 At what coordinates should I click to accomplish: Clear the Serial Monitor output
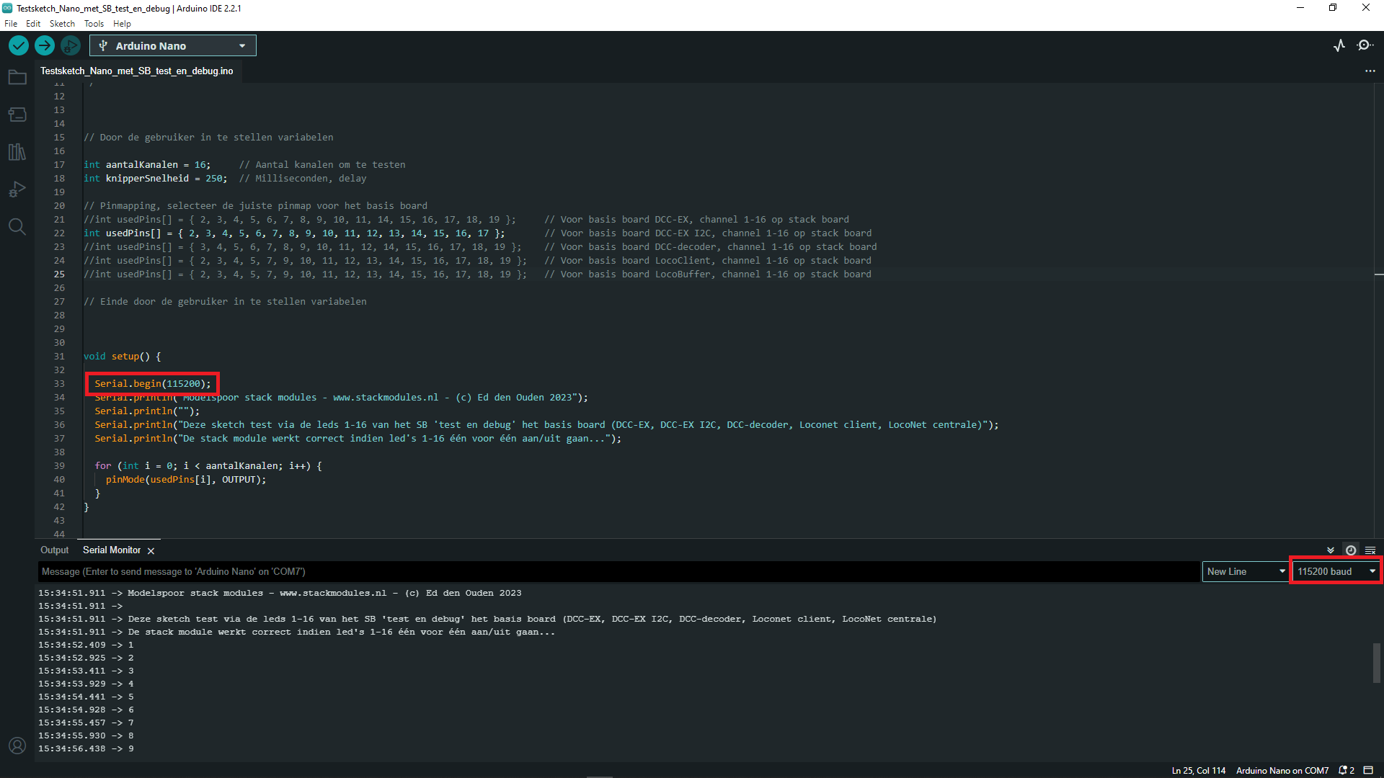click(x=1371, y=550)
